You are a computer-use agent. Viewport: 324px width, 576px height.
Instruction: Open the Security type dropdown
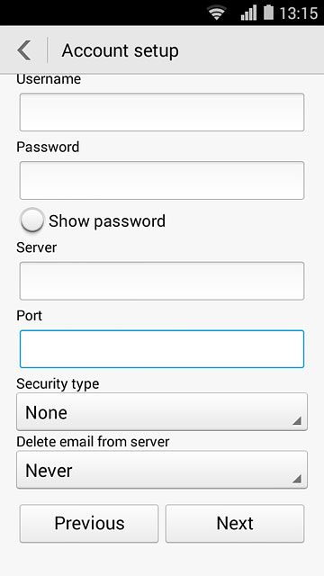click(162, 412)
